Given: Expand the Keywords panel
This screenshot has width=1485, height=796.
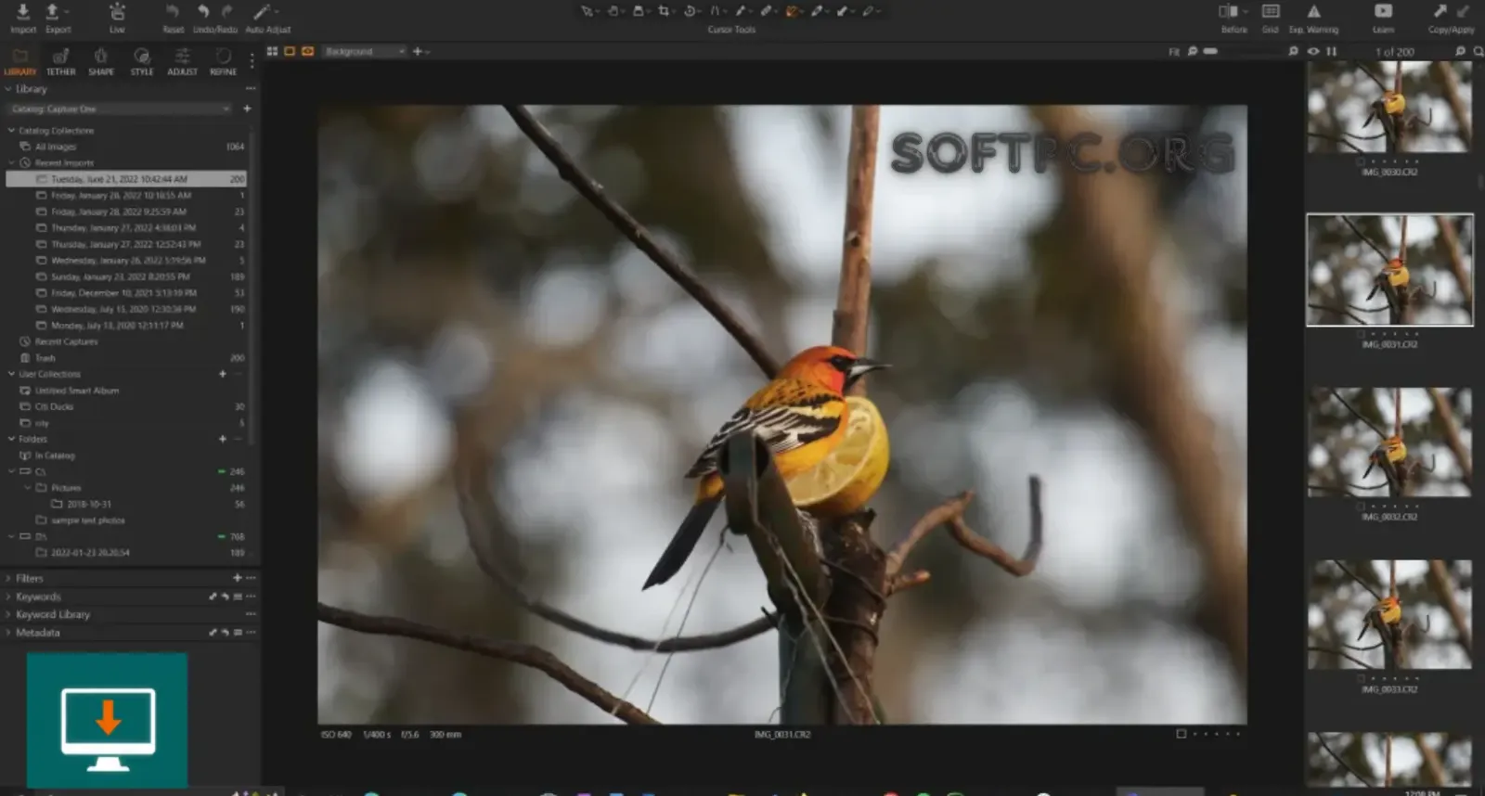Looking at the screenshot, I should [x=8, y=597].
